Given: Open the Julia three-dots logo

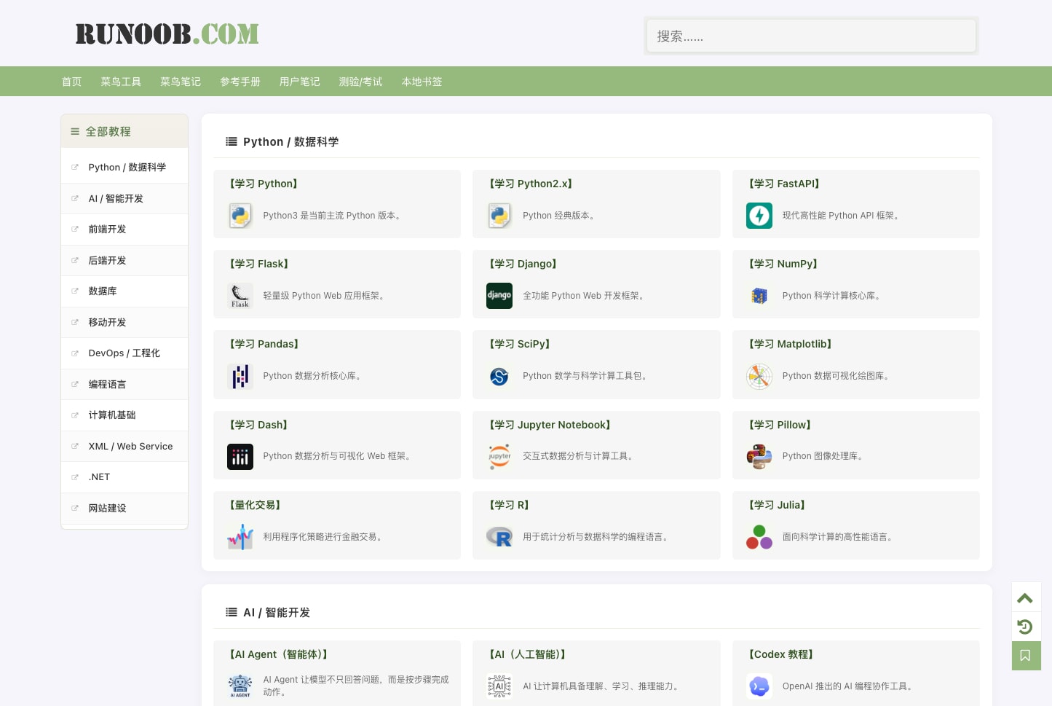Looking at the screenshot, I should coord(759,537).
